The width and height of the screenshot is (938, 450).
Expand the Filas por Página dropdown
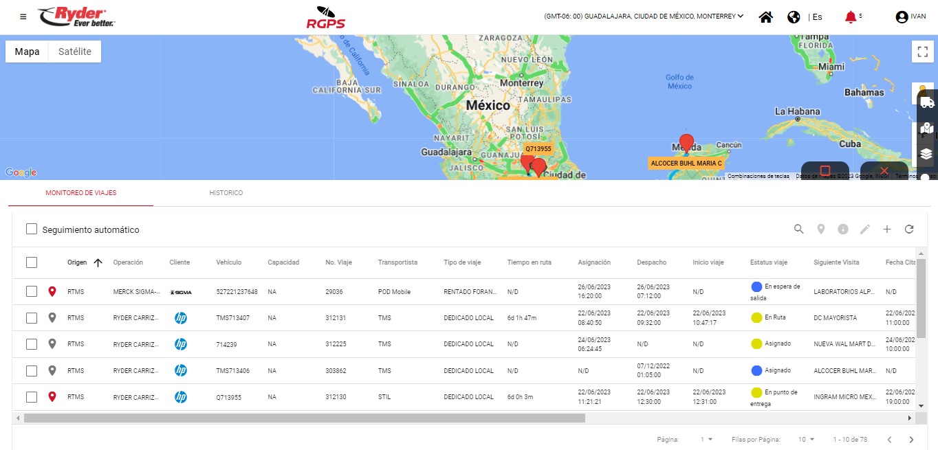[806, 439]
